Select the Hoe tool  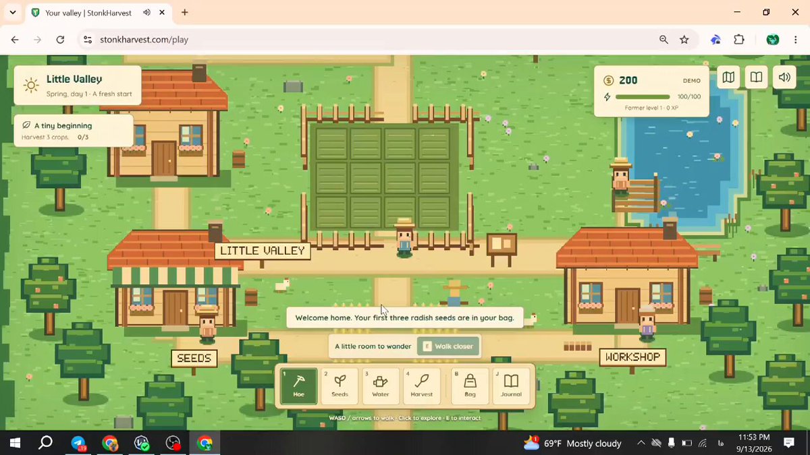pyautogui.click(x=298, y=386)
